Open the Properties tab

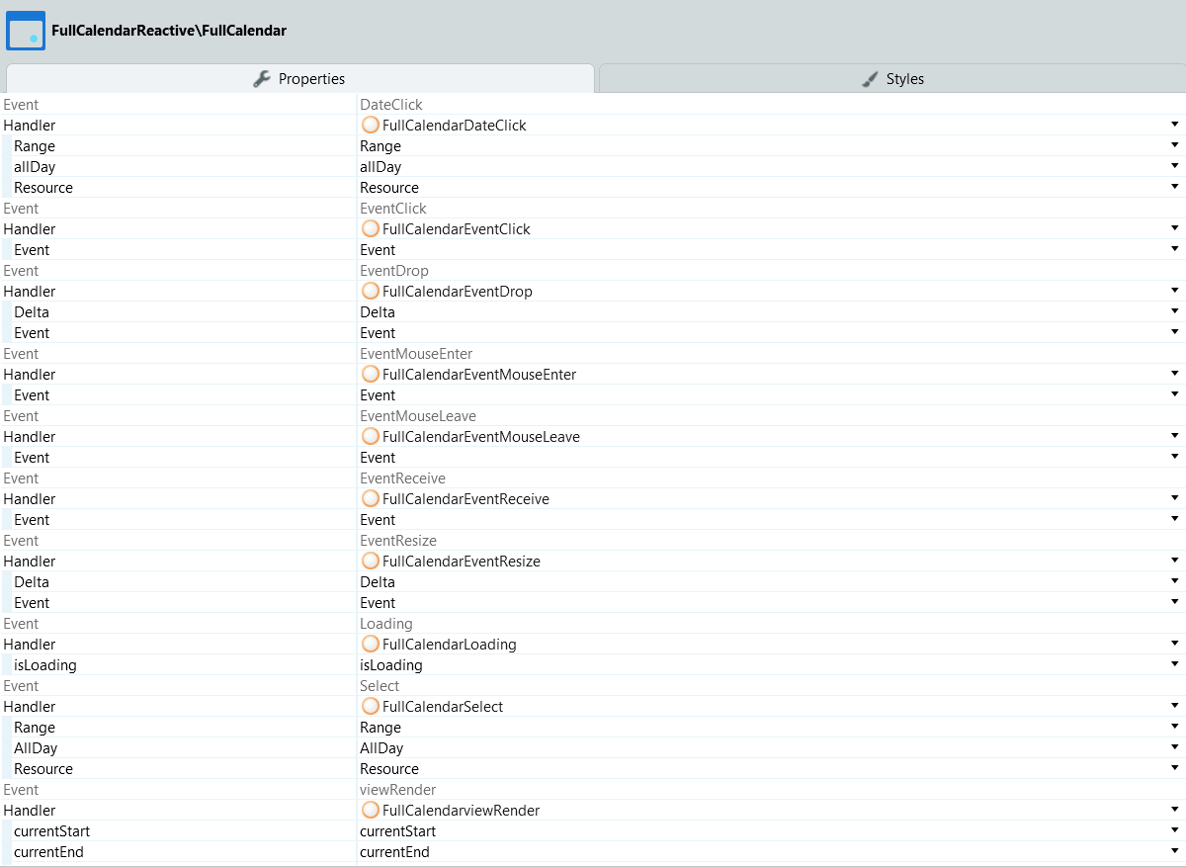click(x=299, y=79)
